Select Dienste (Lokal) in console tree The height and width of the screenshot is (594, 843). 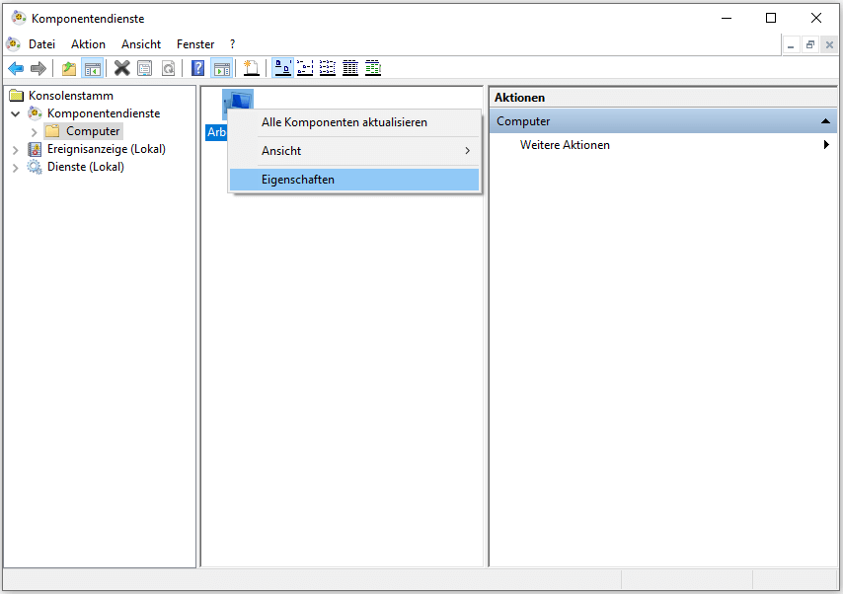point(85,167)
